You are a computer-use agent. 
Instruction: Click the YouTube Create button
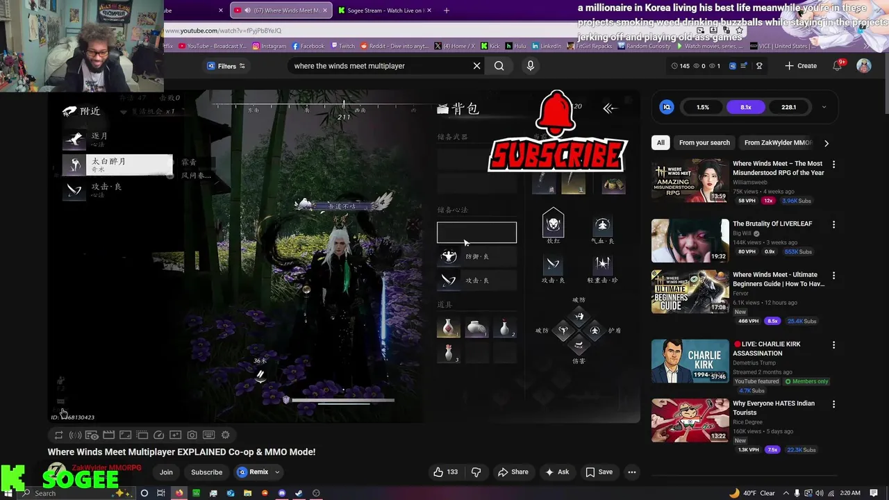[x=801, y=66]
